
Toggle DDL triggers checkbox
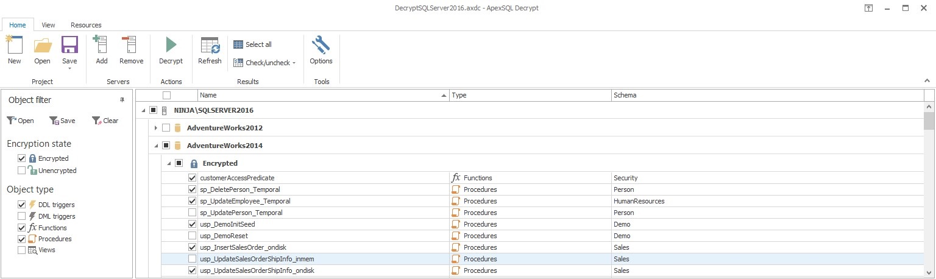pyautogui.click(x=22, y=205)
